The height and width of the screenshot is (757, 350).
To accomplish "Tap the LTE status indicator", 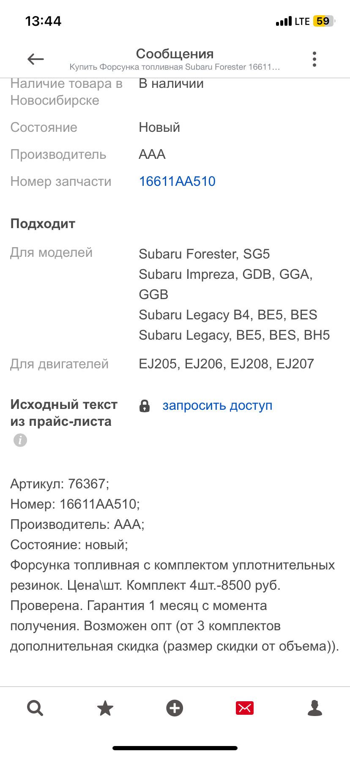I will click(303, 21).
